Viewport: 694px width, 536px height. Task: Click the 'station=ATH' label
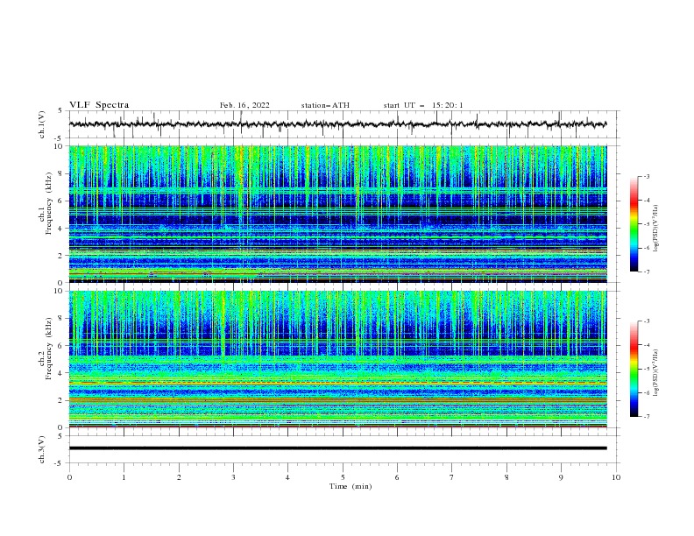(x=325, y=105)
